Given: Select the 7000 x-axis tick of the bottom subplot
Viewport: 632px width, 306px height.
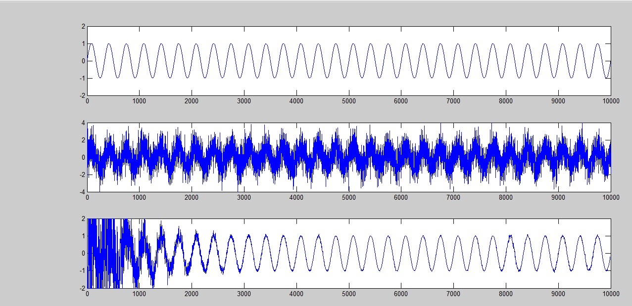Looking at the screenshot, I should 454,293.
